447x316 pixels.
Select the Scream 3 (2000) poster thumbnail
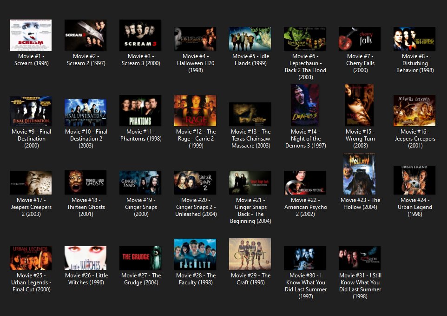(140, 35)
